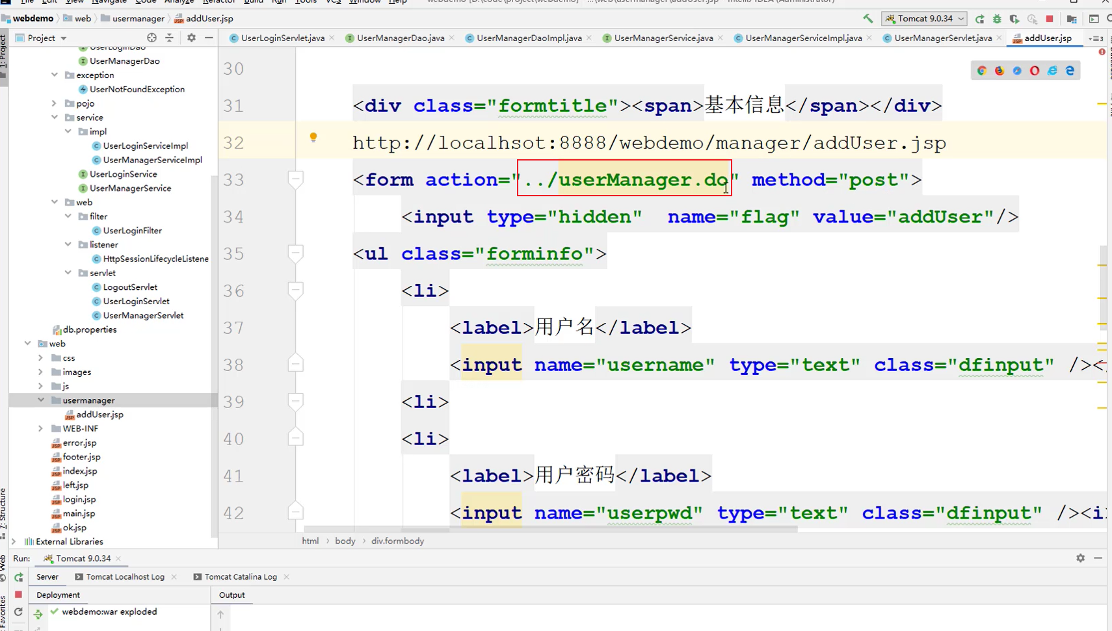Click the Build project hammer icon

(867, 19)
